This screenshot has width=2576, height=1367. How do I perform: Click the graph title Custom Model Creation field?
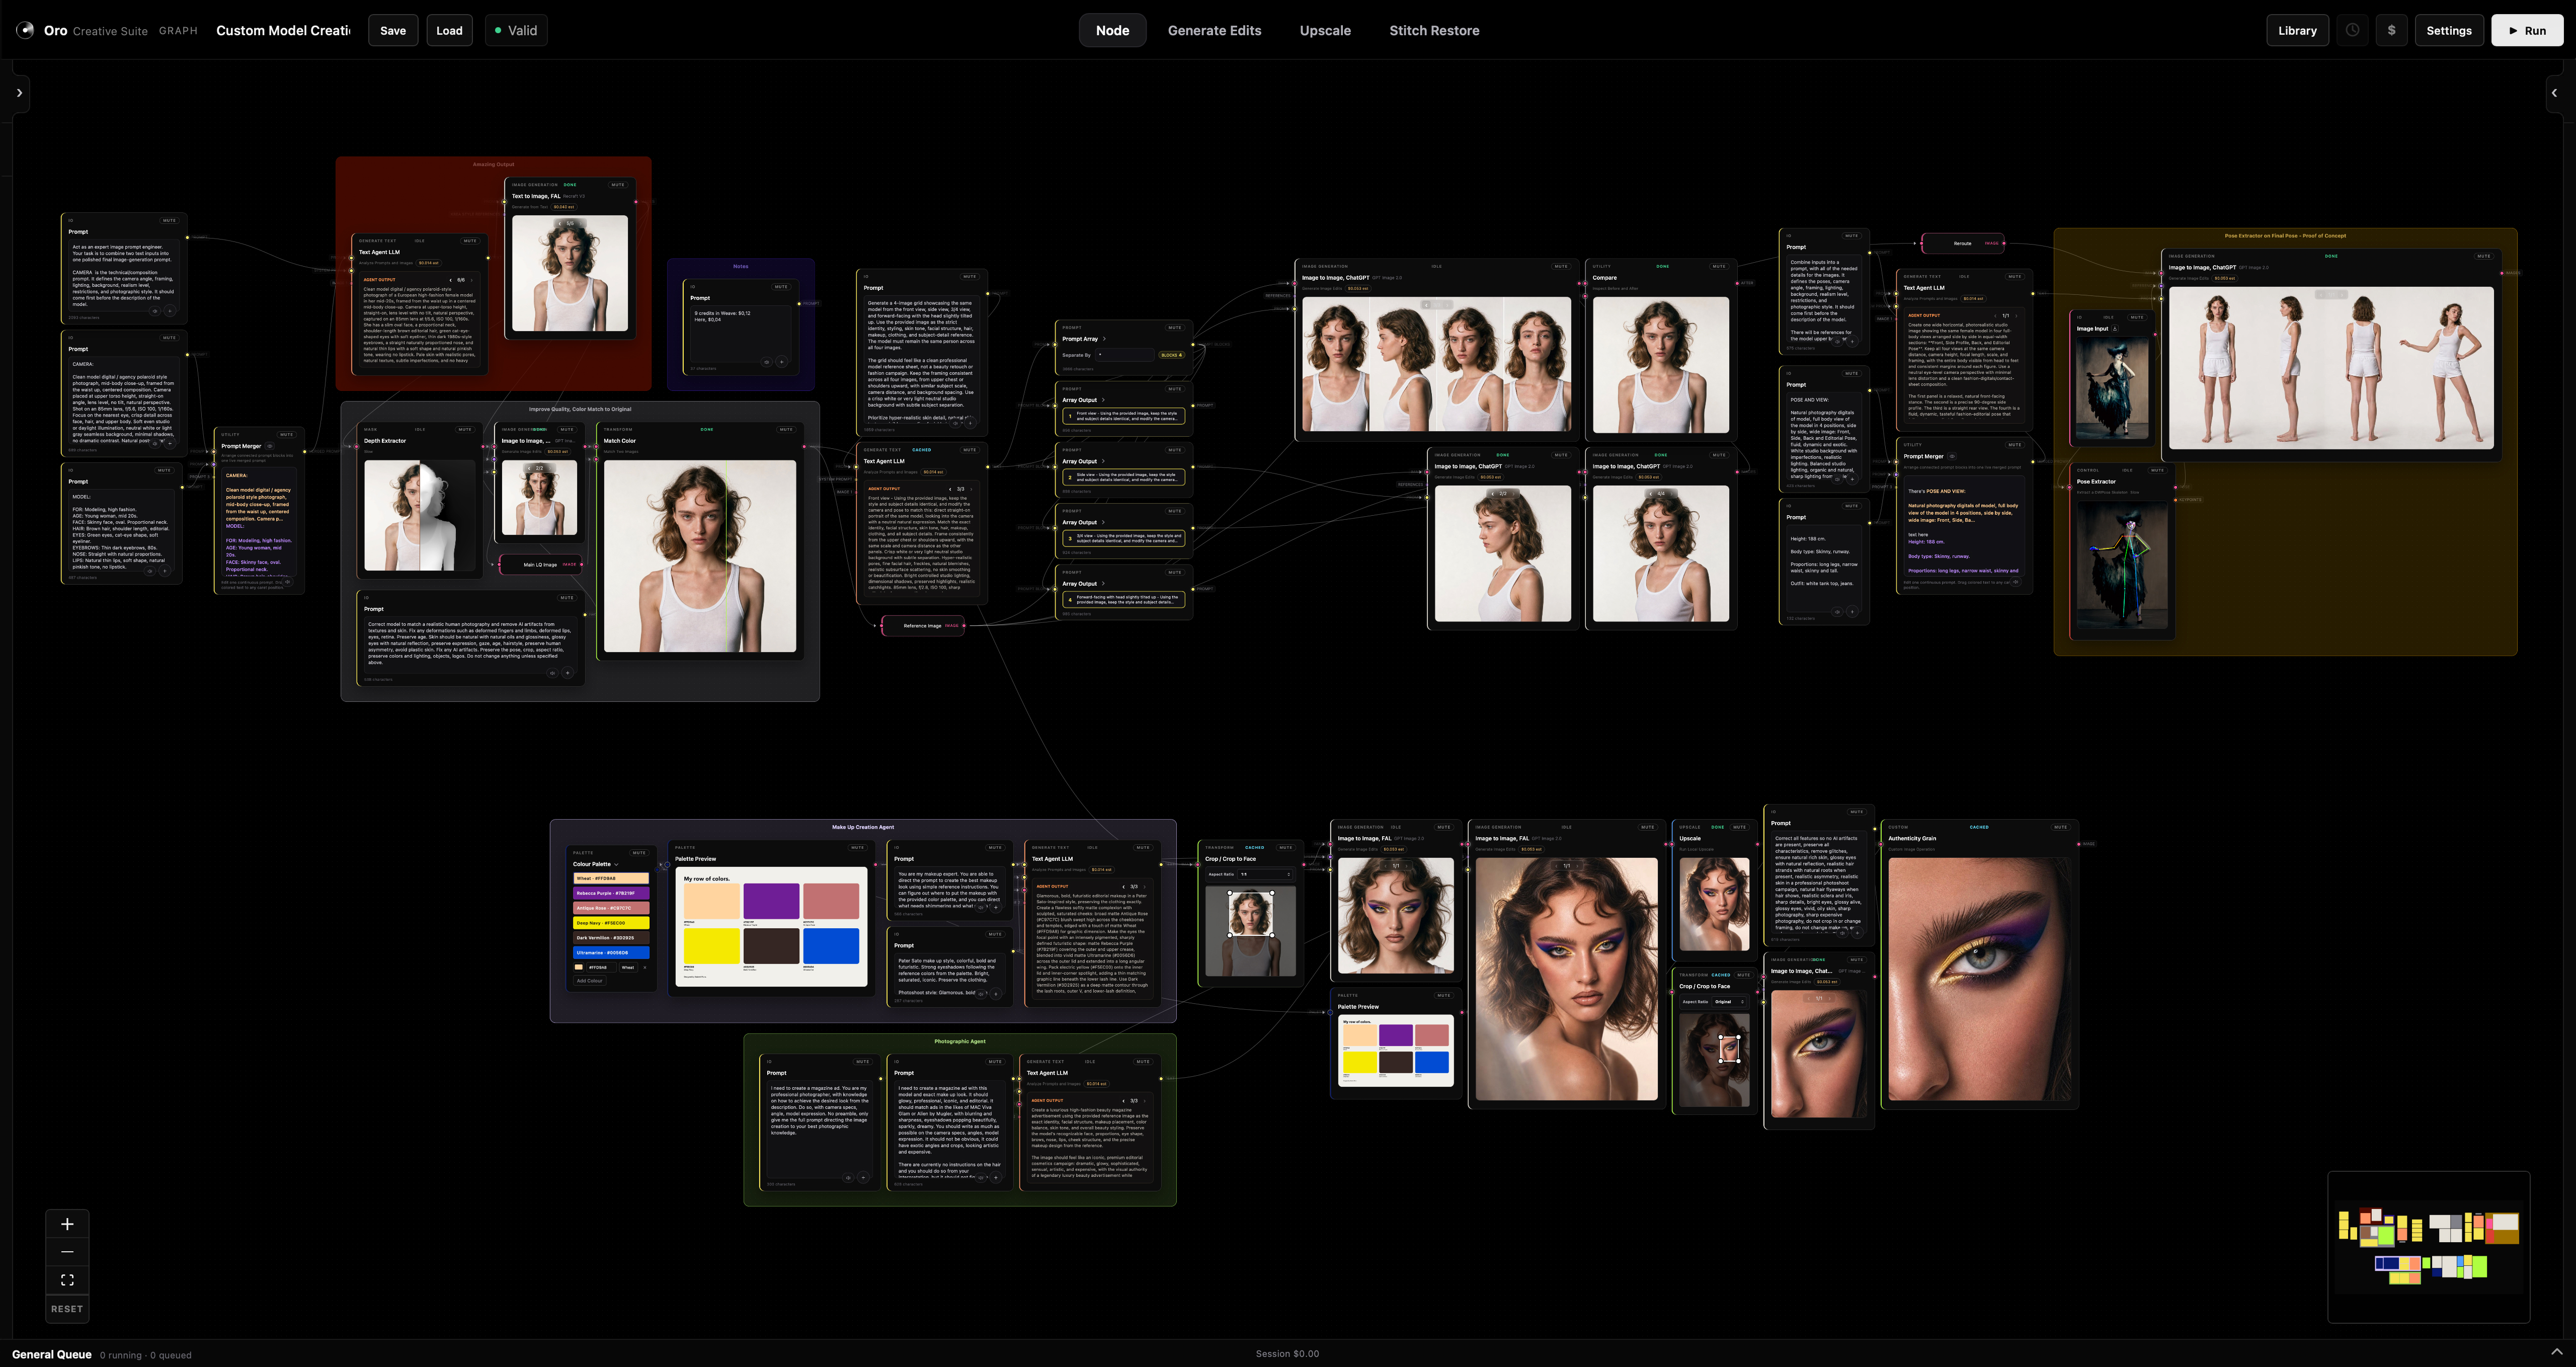[x=283, y=30]
